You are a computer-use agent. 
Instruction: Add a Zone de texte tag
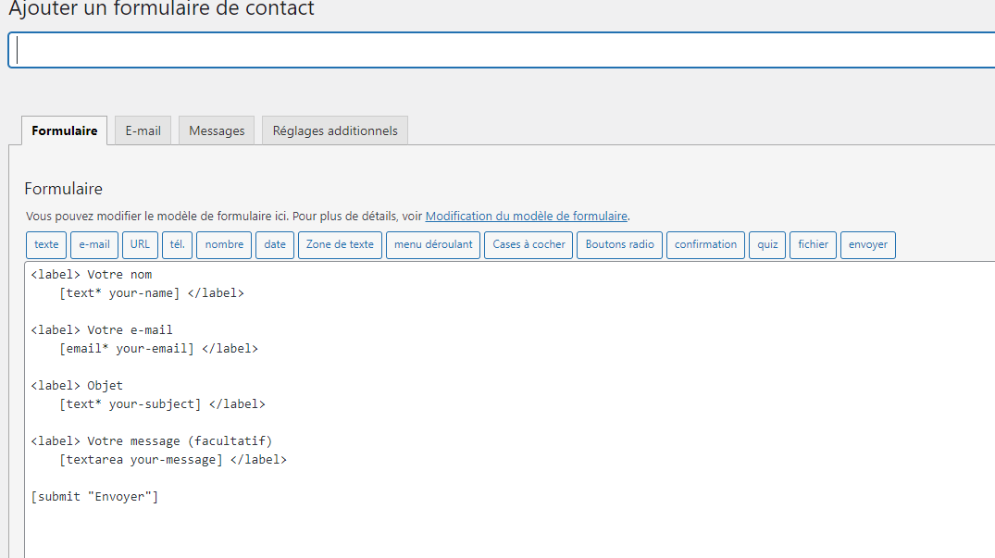pos(340,244)
